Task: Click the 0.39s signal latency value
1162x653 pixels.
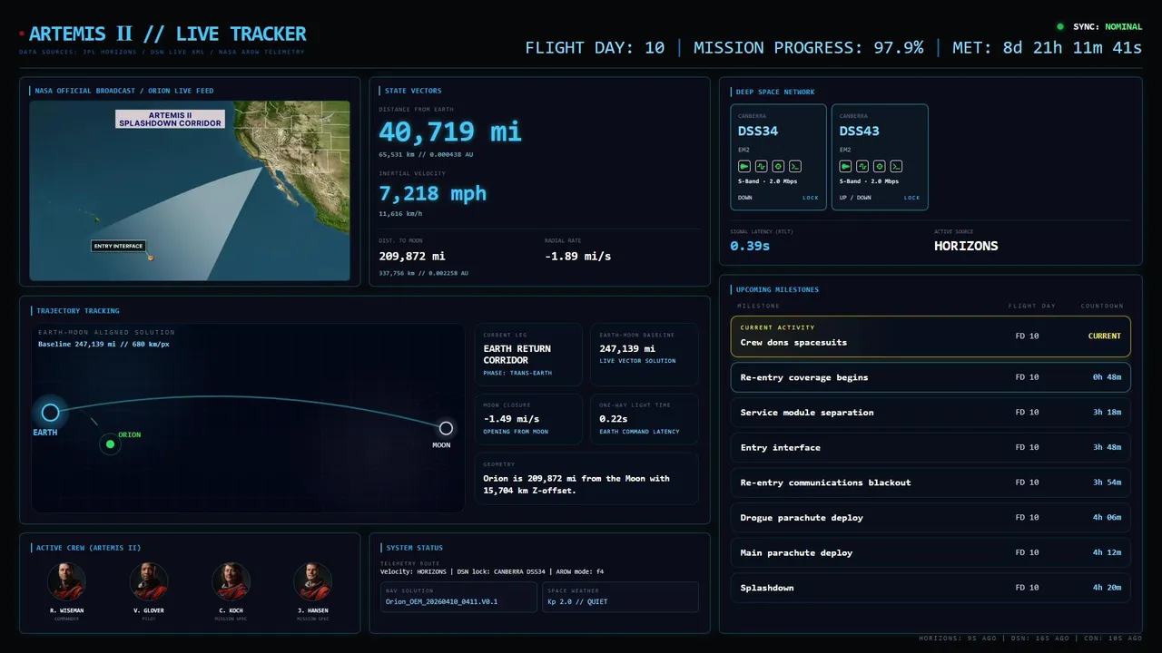Action: tap(750, 246)
